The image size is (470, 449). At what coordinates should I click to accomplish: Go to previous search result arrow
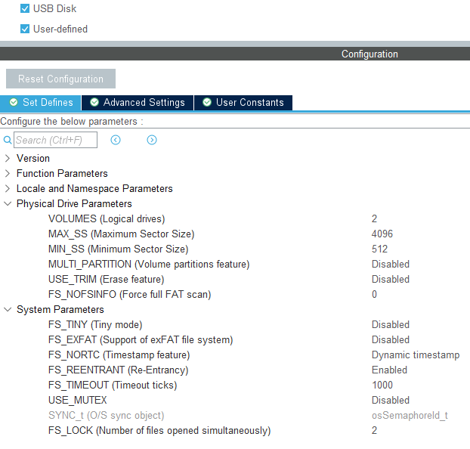click(116, 140)
